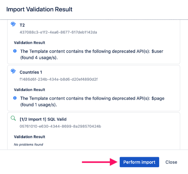Click the Validation Result label under T2

tap(29, 42)
